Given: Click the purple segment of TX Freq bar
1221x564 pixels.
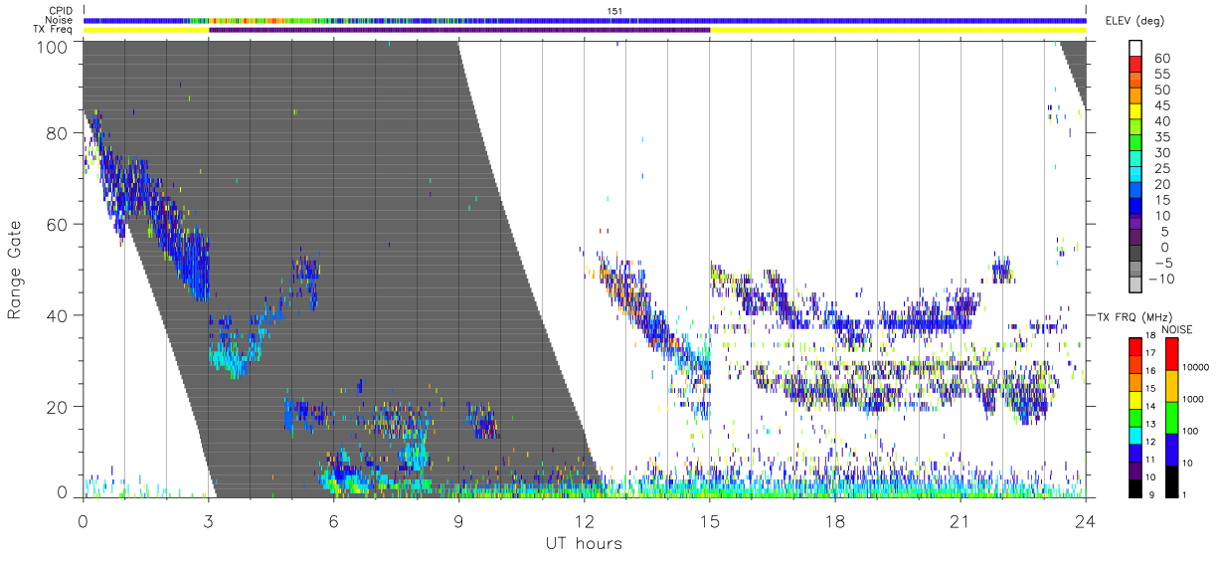Looking at the screenshot, I should tap(459, 30).
